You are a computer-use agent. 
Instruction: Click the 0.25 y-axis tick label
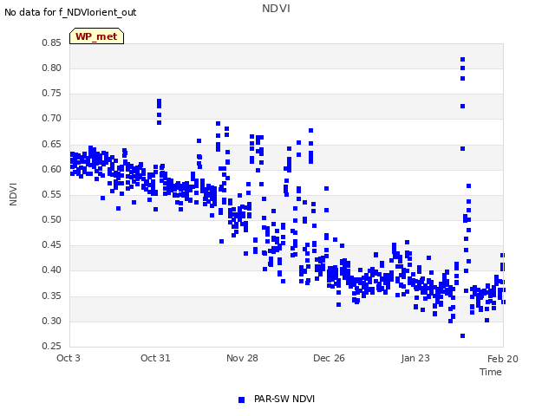coord(51,346)
